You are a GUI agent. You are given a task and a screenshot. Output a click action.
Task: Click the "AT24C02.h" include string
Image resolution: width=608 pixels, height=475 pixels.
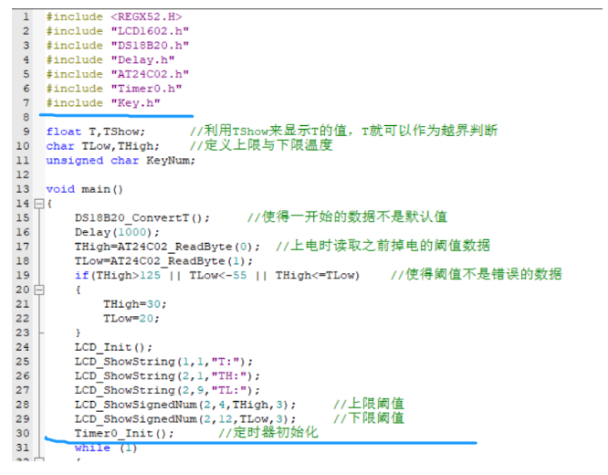pyautogui.click(x=150, y=74)
